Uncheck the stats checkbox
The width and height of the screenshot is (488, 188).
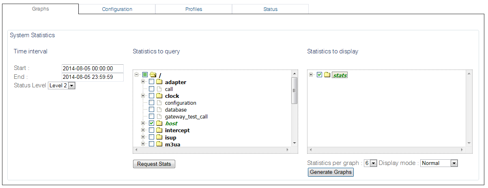319,75
